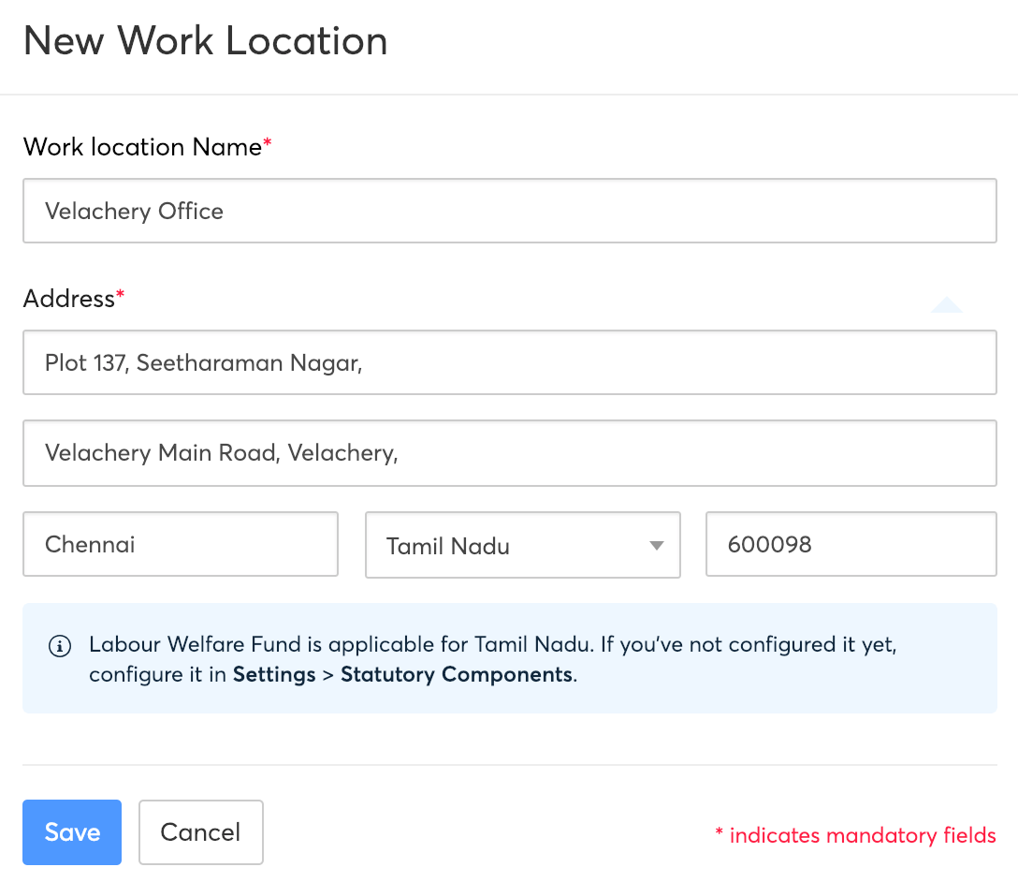This screenshot has width=1018, height=882.
Task: Click the 600098 pincode field
Action: (x=851, y=544)
